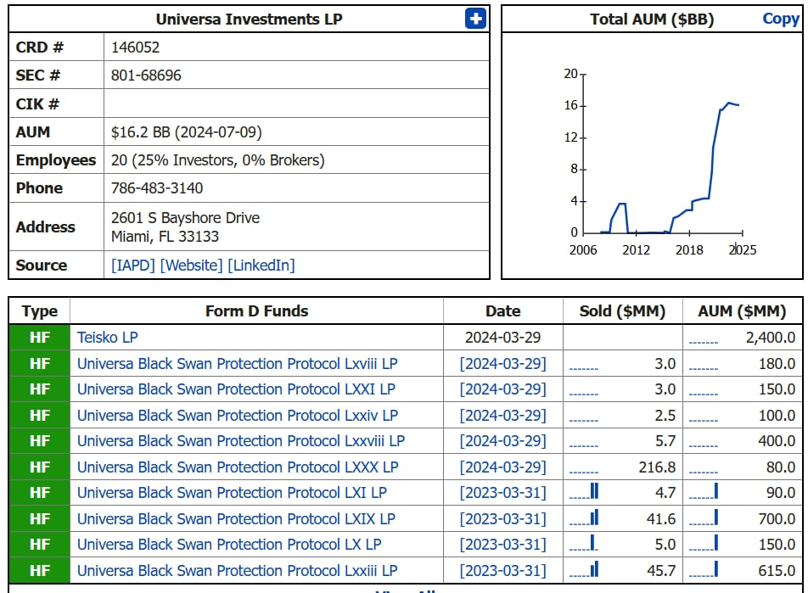Open Universa Black Swan Protection Protocol LXXI LP

pyautogui.click(x=236, y=389)
